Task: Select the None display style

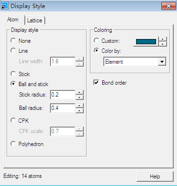Action: [x=13, y=40]
